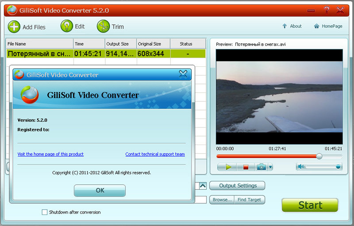Expand the profile dropdown arrow
The width and height of the screenshot is (354, 226).
pos(203,186)
